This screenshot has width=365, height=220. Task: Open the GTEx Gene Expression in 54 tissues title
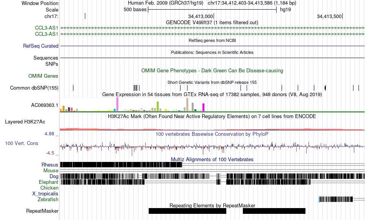pos(212,94)
